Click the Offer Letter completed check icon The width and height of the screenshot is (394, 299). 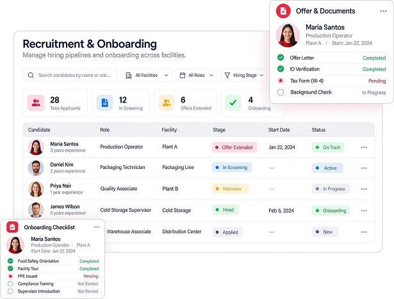(x=281, y=58)
